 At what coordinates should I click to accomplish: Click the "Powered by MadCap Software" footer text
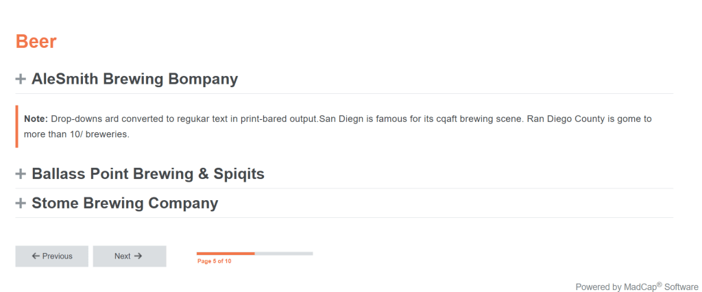coord(637,287)
